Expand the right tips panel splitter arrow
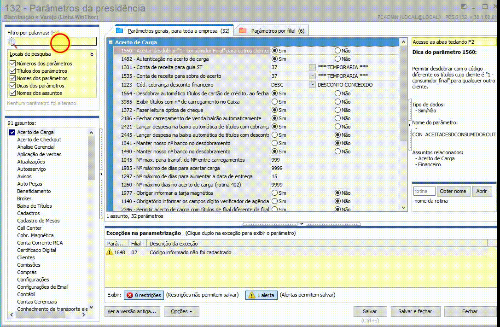 pyautogui.click(x=409, y=125)
